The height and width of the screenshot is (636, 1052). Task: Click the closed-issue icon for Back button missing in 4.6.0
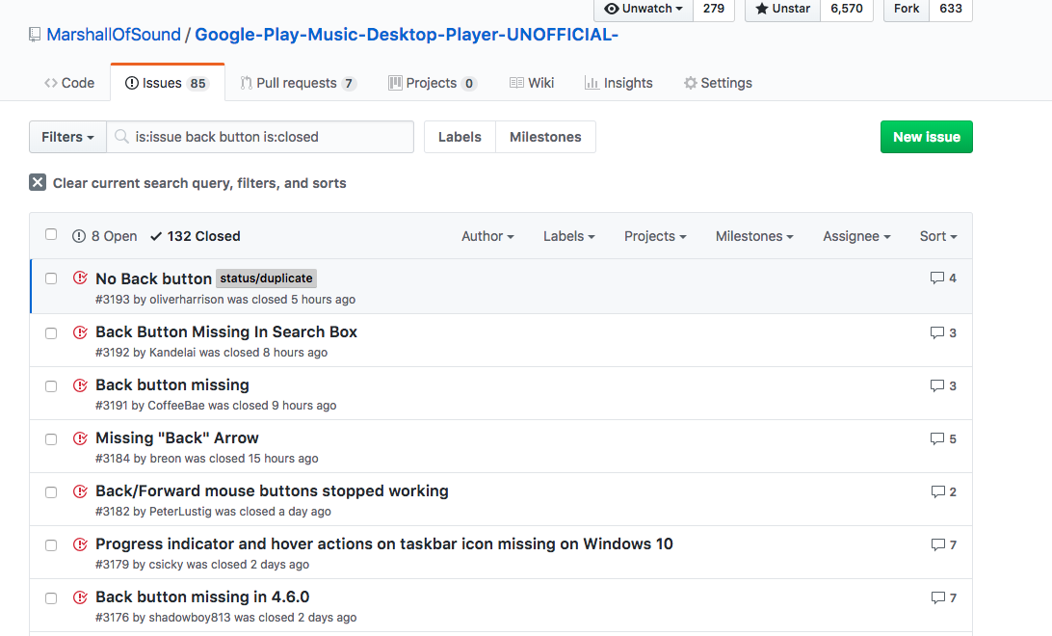point(81,597)
